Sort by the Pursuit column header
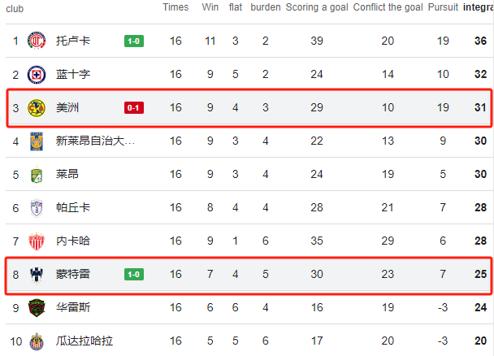 click(443, 7)
